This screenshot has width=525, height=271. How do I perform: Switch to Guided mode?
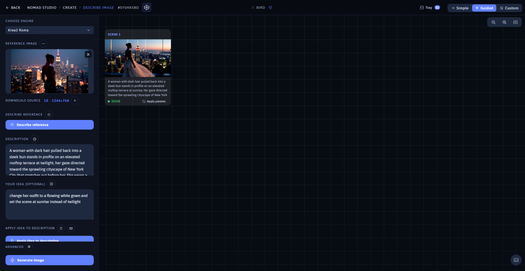coord(484,8)
